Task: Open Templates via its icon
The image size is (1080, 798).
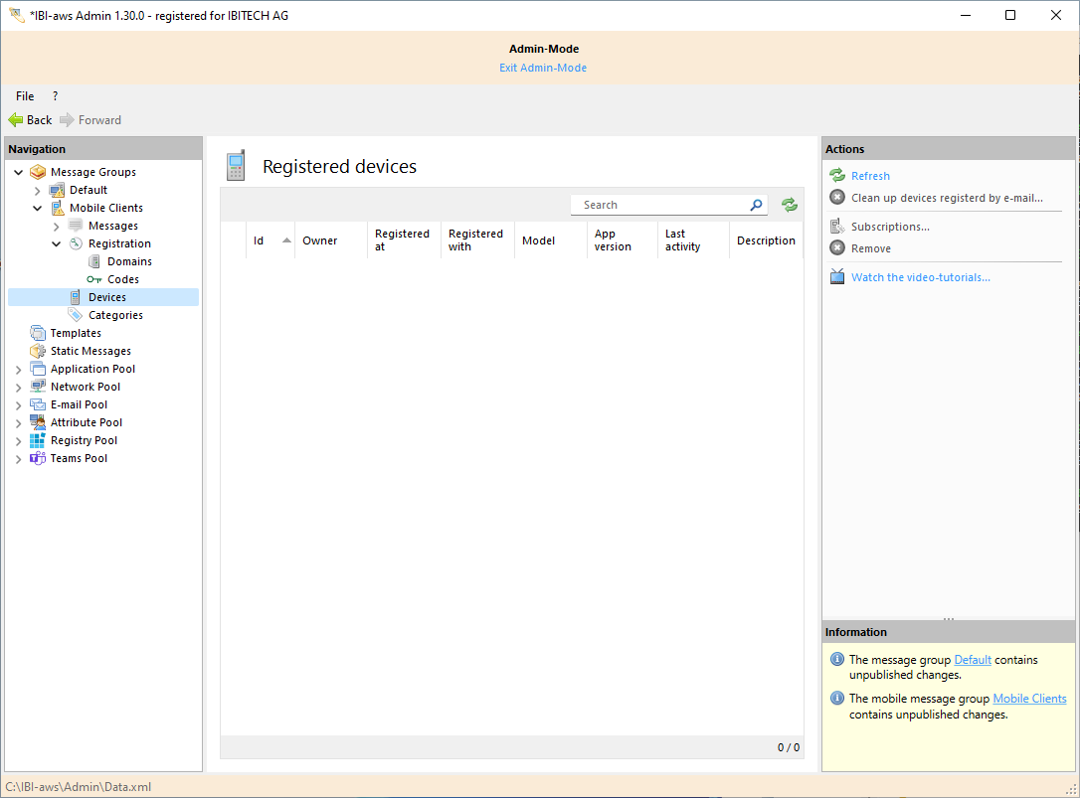Action: coord(38,332)
